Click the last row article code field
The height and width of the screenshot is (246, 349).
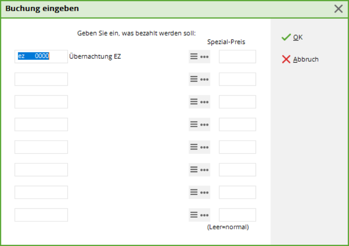(41, 215)
